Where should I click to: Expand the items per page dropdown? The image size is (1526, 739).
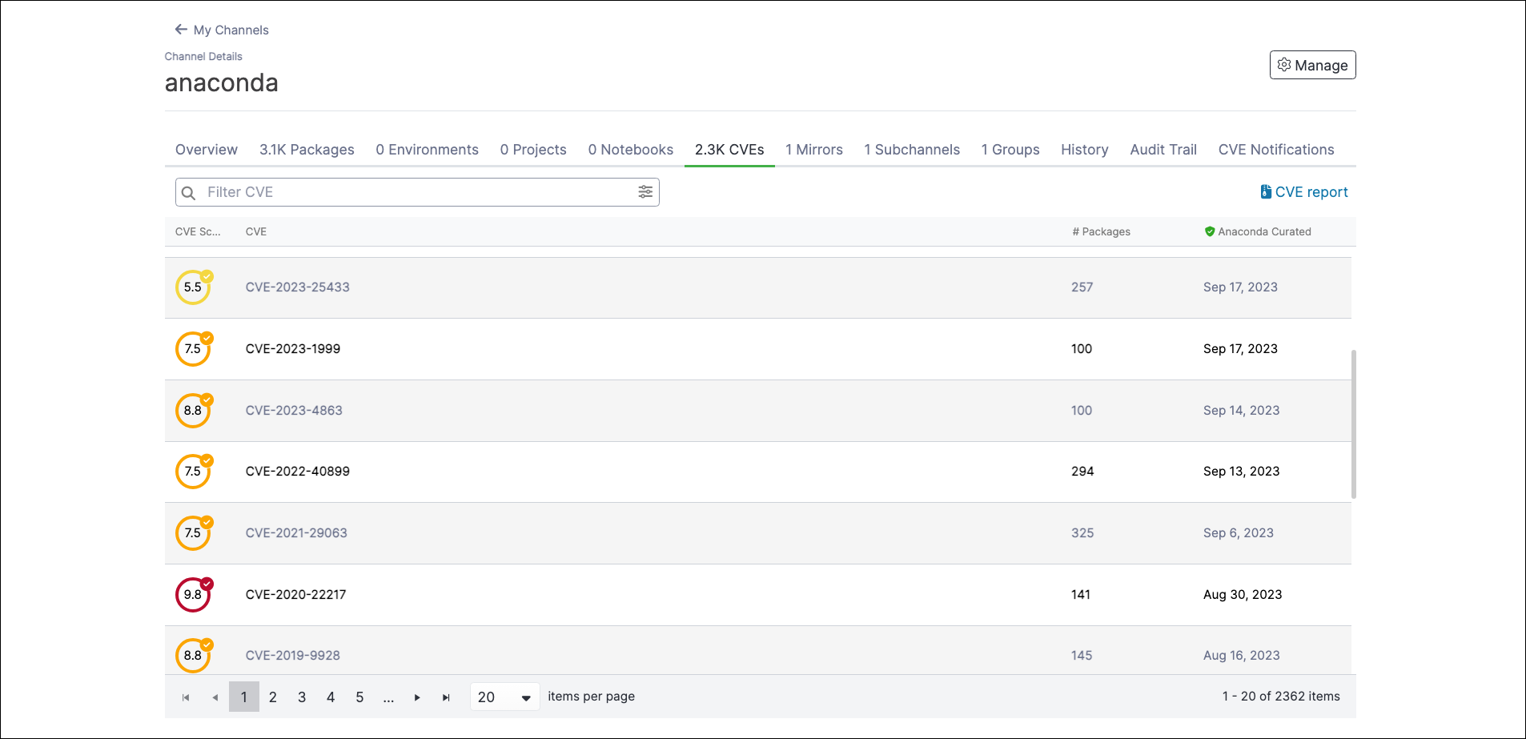tap(504, 697)
